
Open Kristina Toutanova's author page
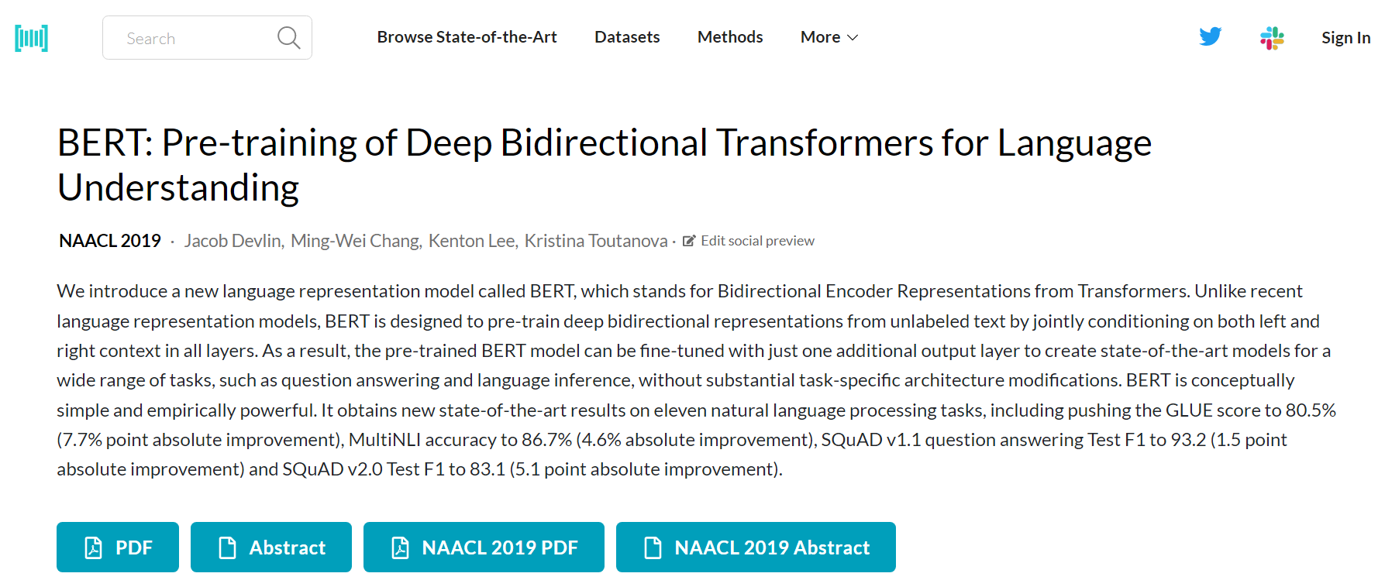coord(595,241)
